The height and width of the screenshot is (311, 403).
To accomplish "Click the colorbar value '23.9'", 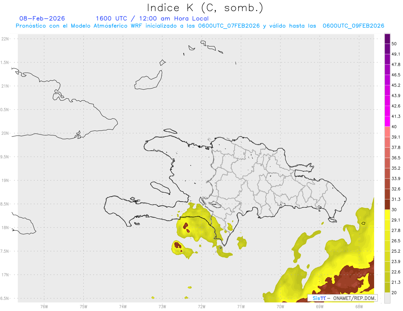I will [396, 262].
